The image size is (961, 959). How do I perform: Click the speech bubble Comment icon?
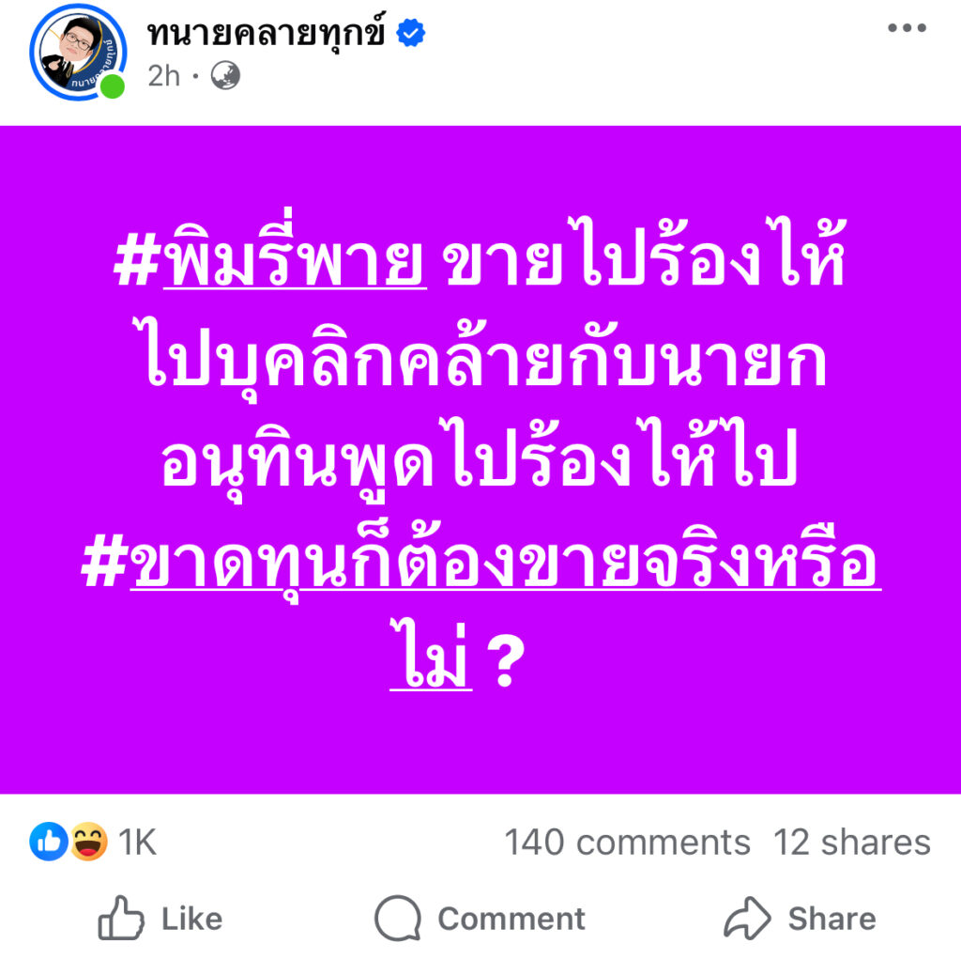[x=398, y=918]
